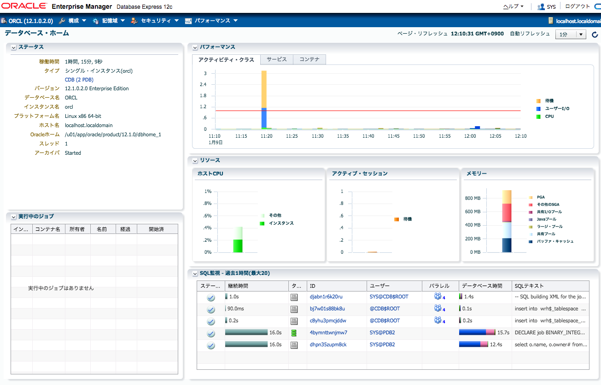Click the 記憶域 storage icon
The height and width of the screenshot is (385, 601).
click(96, 21)
